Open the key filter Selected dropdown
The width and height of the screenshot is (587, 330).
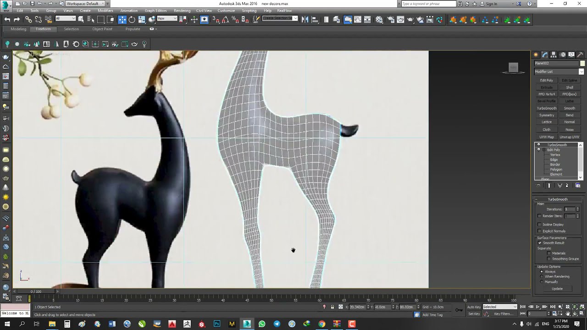500,307
